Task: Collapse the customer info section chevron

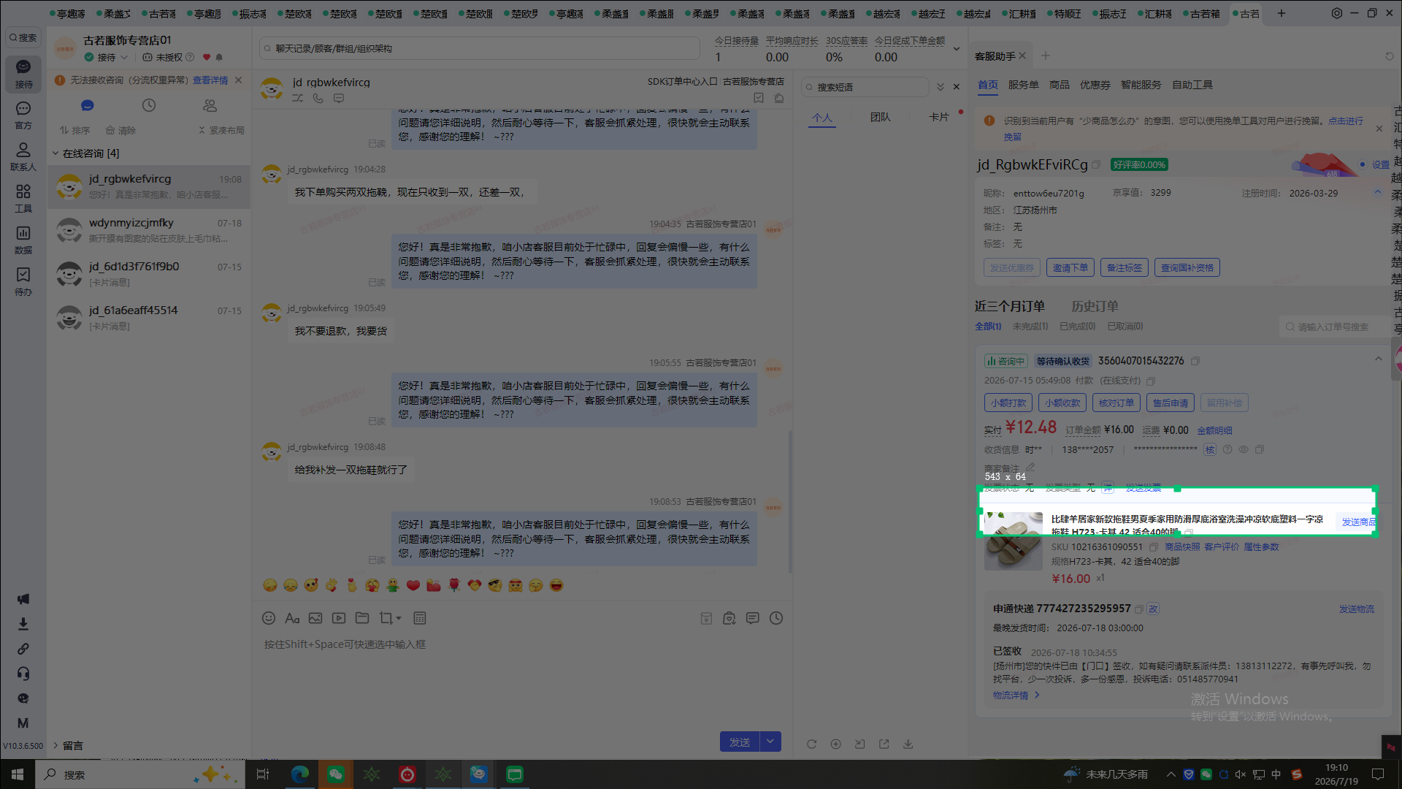Action: [x=1378, y=192]
